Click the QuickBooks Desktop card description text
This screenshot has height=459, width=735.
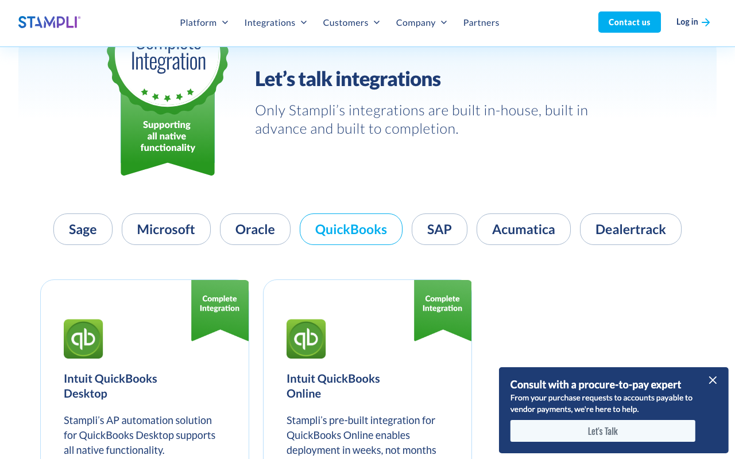pyautogui.click(x=140, y=435)
